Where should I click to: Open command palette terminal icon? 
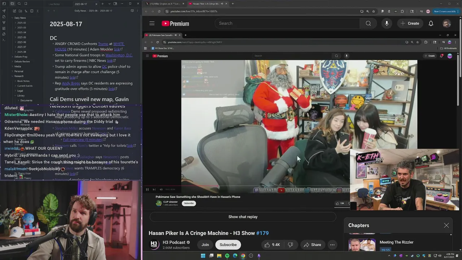(x=4, y=40)
